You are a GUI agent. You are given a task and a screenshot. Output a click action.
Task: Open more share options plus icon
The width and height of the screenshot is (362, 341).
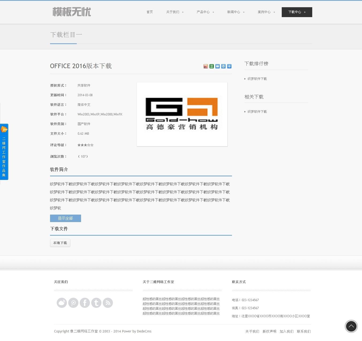[229, 66]
